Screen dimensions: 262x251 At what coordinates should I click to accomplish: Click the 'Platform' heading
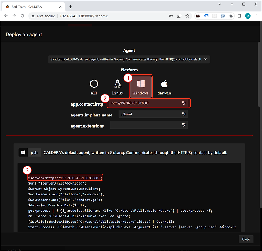(129, 70)
